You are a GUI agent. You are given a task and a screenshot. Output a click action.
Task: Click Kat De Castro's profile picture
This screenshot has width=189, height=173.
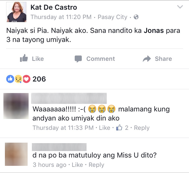pyautogui.click(x=16, y=12)
